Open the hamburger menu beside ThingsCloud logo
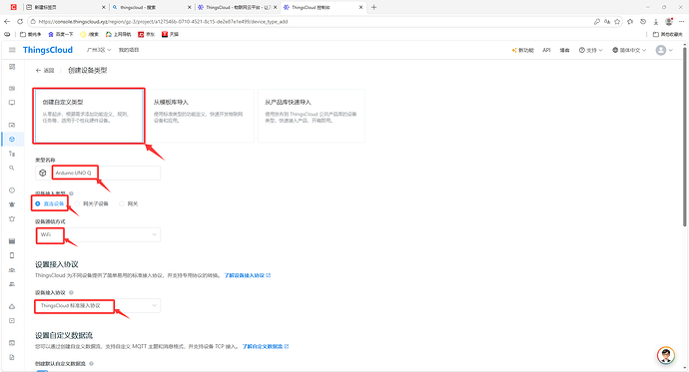The height and width of the screenshot is (372, 689). [x=12, y=50]
